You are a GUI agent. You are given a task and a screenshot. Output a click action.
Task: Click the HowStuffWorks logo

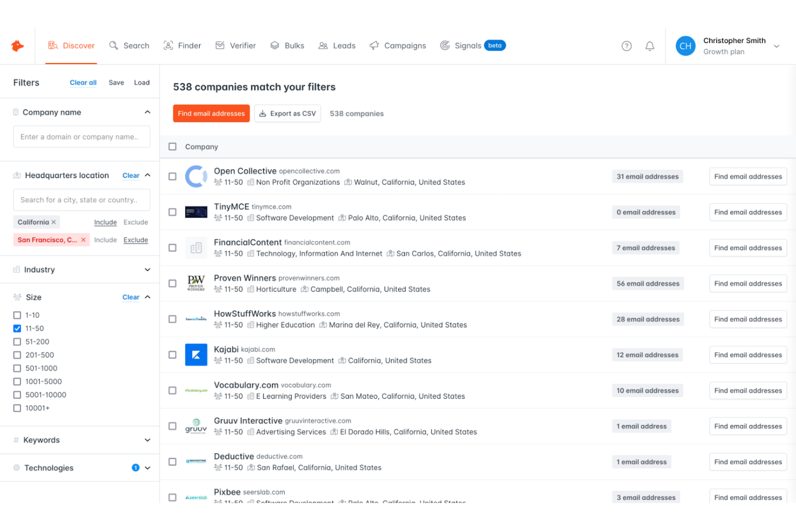pyautogui.click(x=196, y=319)
